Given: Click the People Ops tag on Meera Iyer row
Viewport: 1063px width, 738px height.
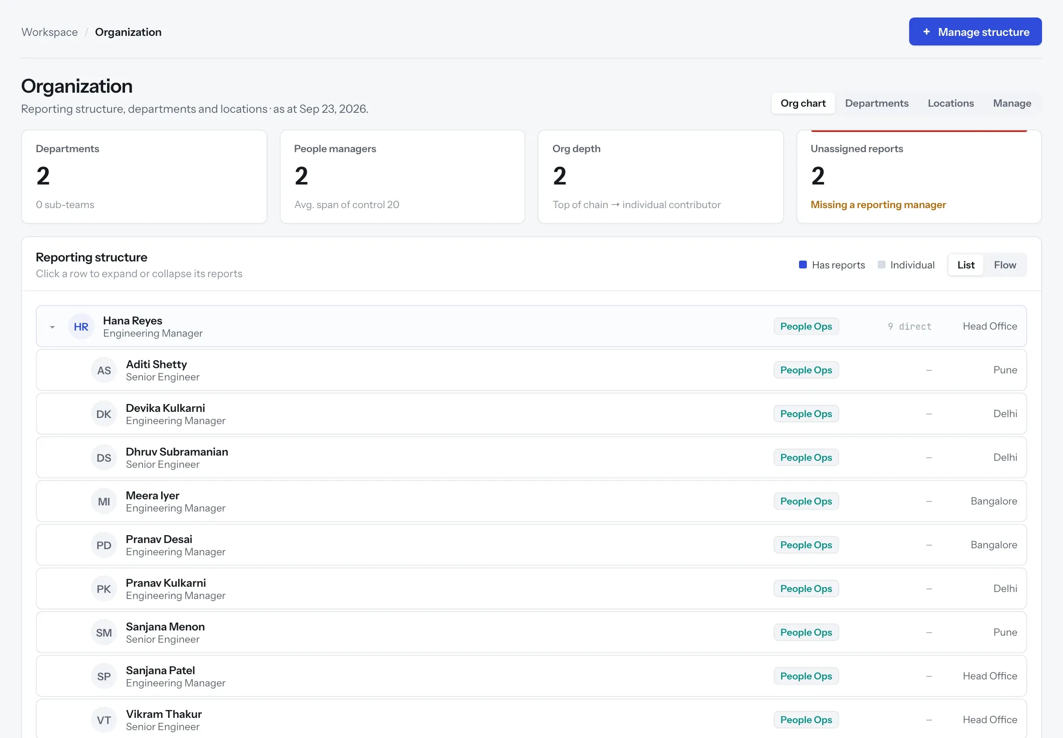Looking at the screenshot, I should tap(806, 501).
